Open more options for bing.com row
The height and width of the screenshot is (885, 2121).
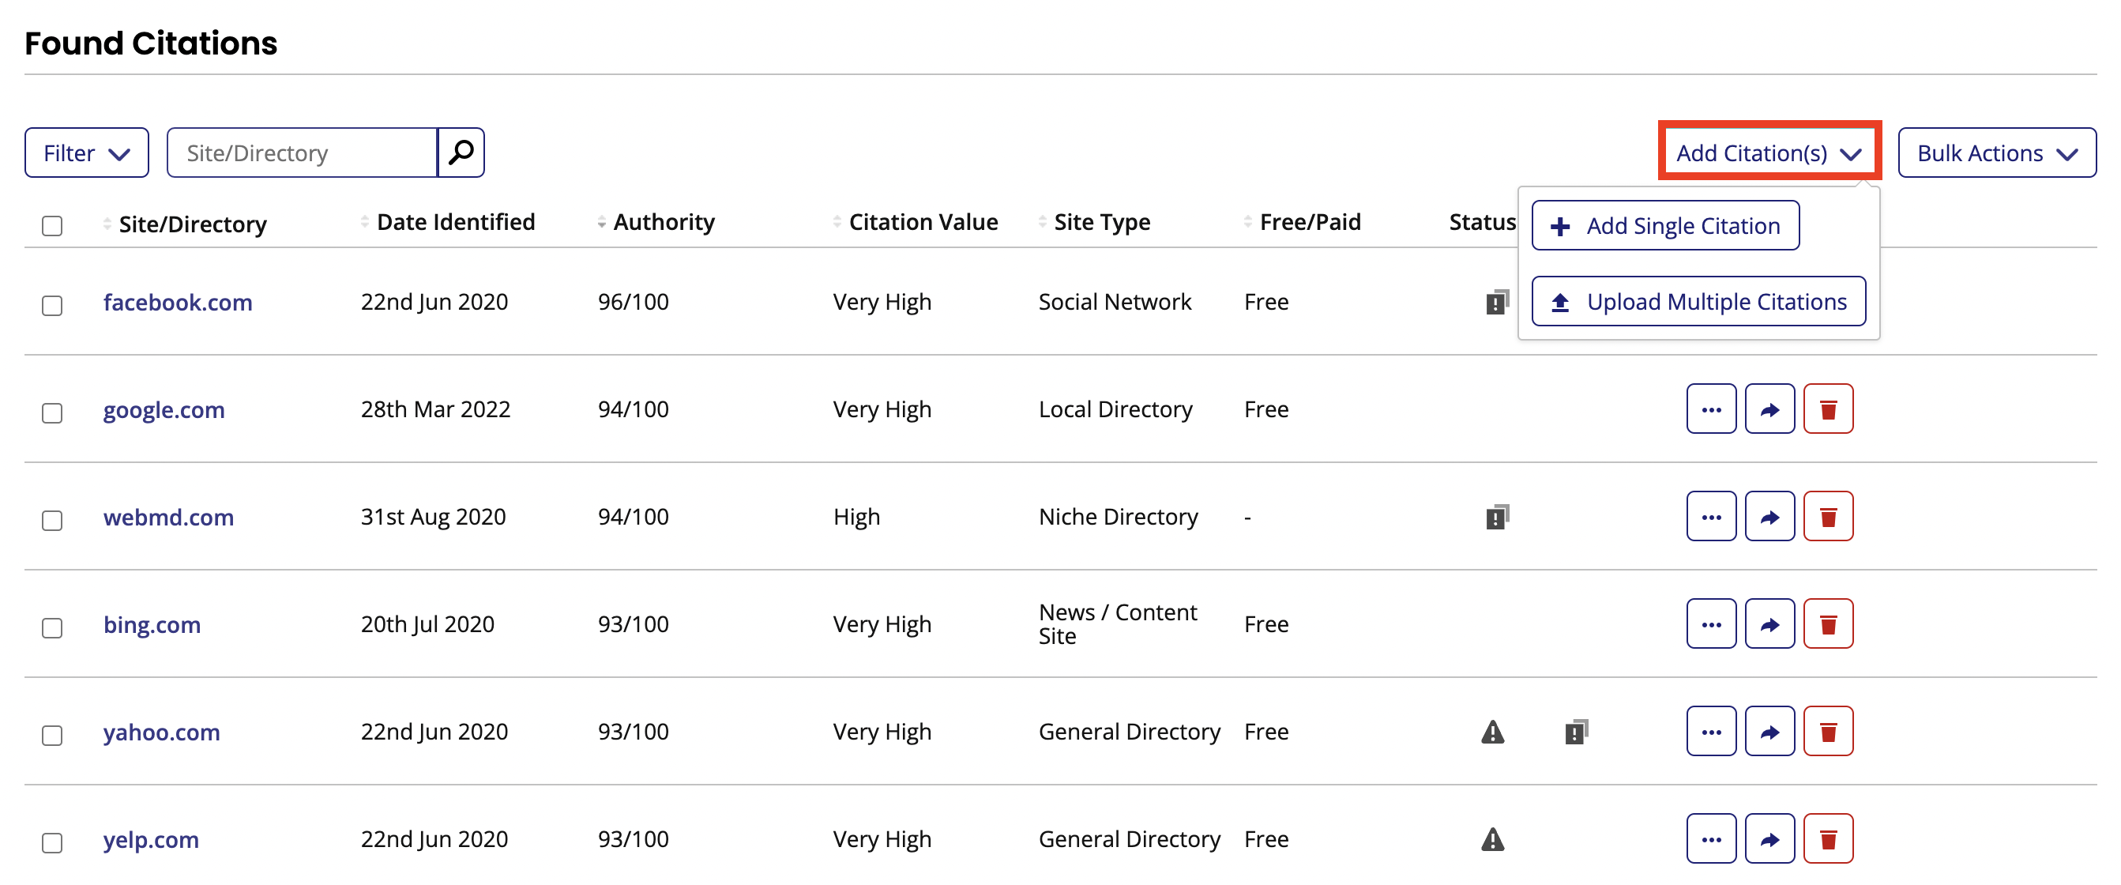point(1711,624)
